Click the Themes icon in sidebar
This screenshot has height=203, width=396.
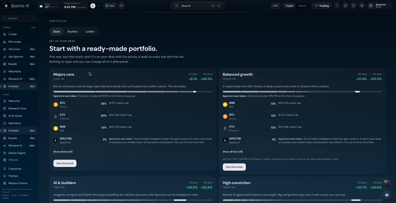(5, 176)
